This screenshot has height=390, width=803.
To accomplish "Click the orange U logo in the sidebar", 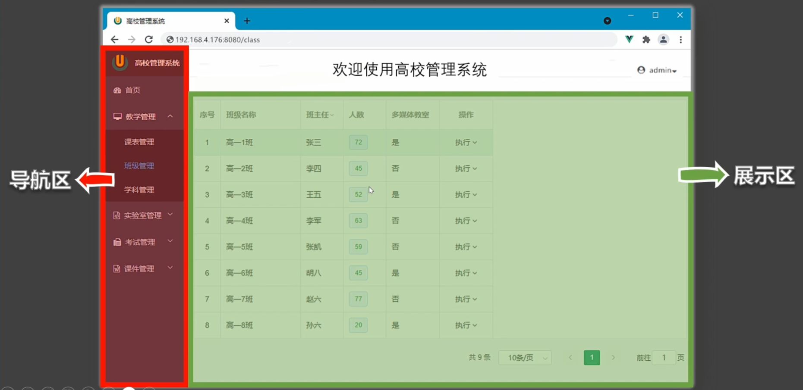I will (x=120, y=62).
